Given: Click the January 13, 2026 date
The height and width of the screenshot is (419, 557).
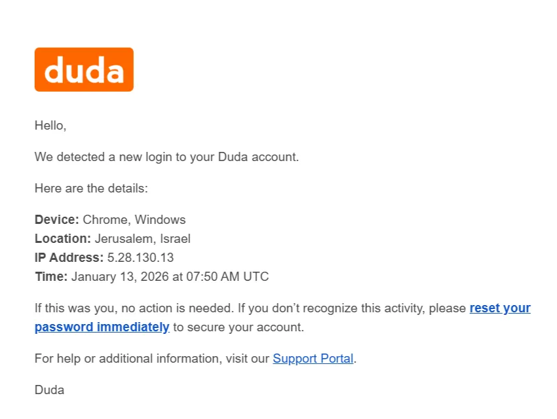Looking at the screenshot, I should [119, 276].
